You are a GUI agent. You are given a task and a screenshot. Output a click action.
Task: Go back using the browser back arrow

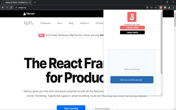click(3, 7)
